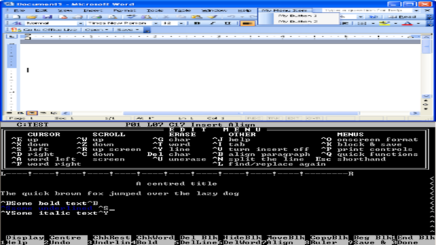This screenshot has height=245, width=436.
Task: Open the Style dropdown showing Normal
Action: point(80,23)
